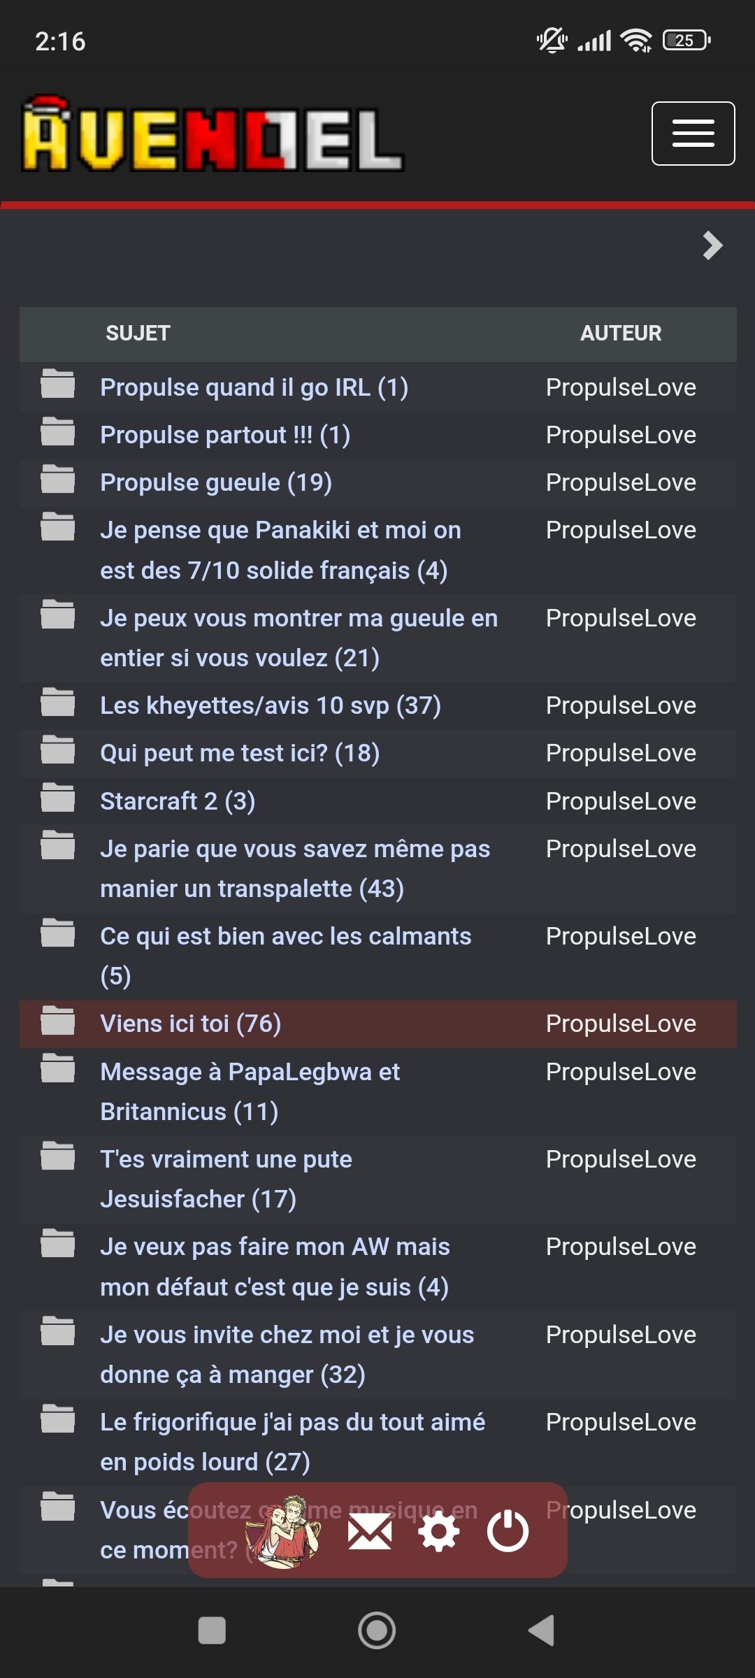Image resolution: width=755 pixels, height=1678 pixels.
Task: Open settings with the gear icon
Action: pyautogui.click(x=438, y=1531)
